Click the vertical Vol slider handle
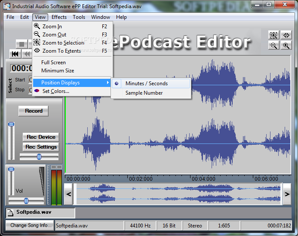The image size is (298, 236). [11, 169]
